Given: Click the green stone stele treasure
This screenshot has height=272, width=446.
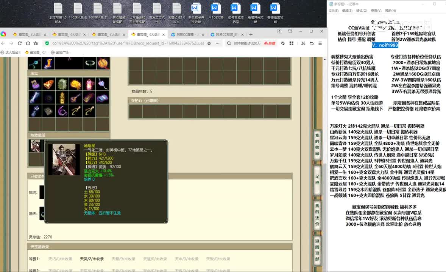Looking at the screenshot, I should [62, 84].
